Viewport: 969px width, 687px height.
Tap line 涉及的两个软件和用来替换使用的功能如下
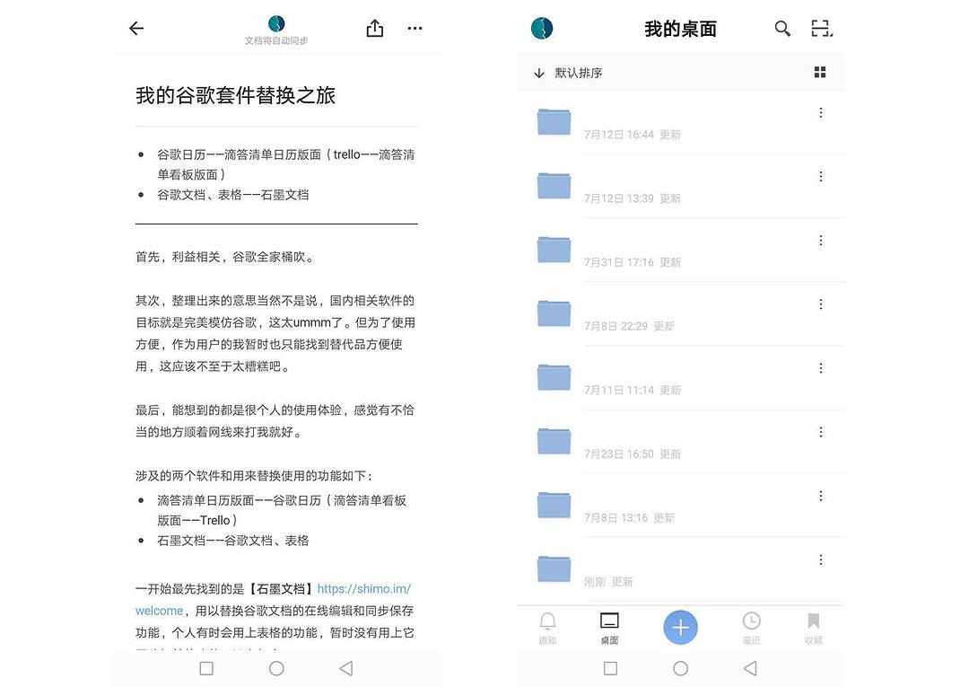tap(254, 476)
